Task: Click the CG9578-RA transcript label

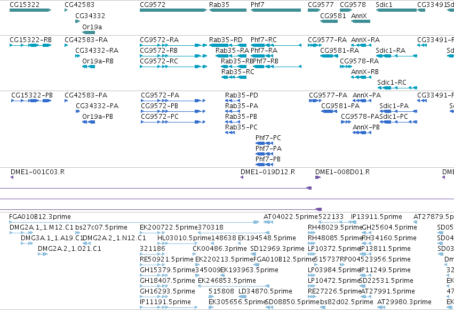Action: pos(360,61)
